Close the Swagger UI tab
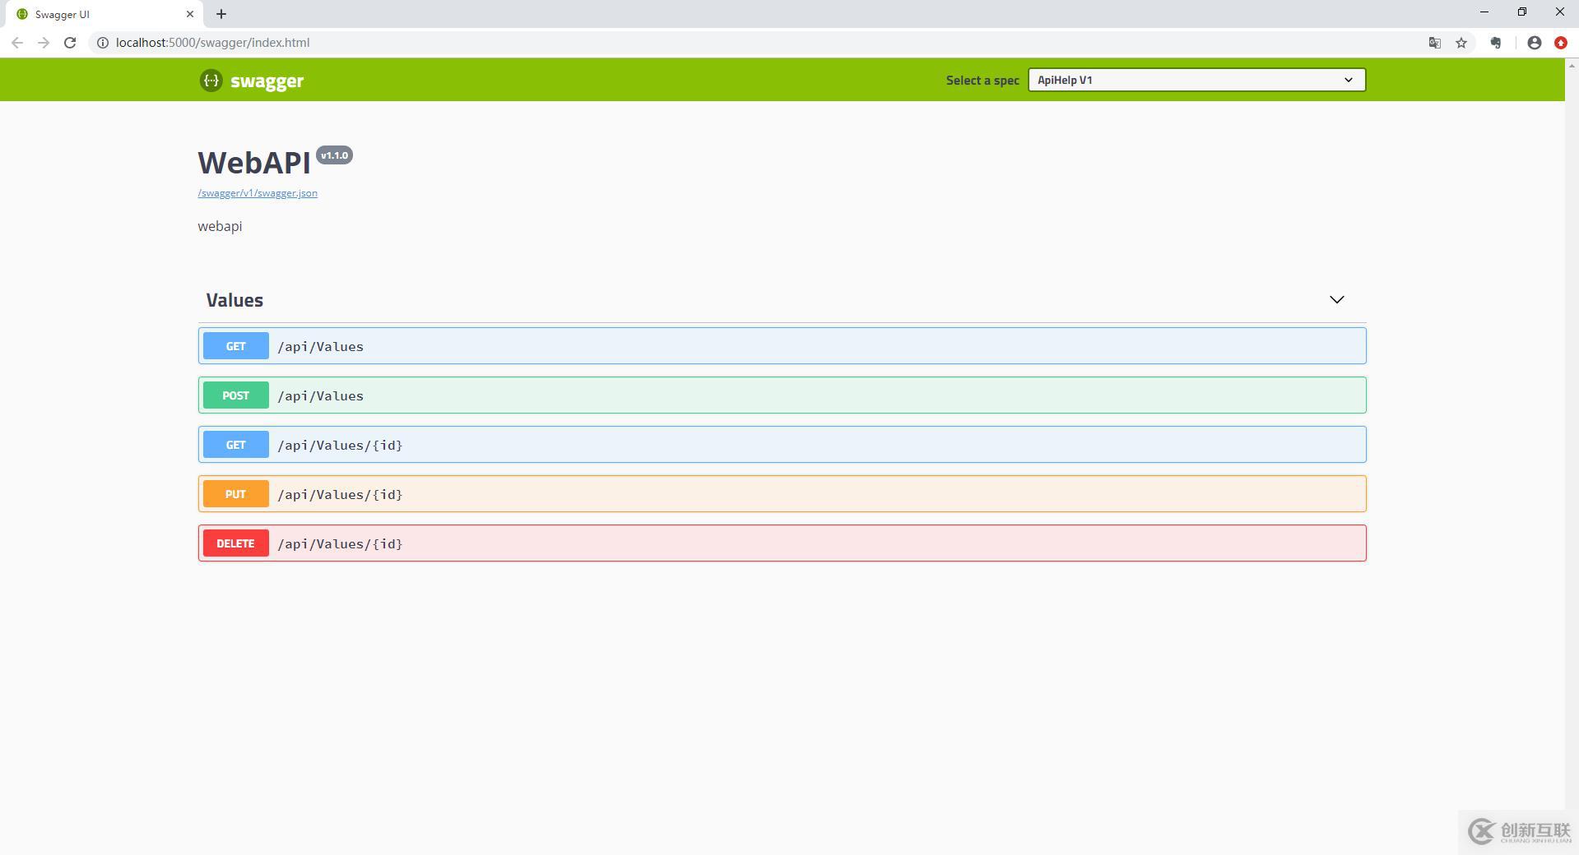1579x855 pixels. 190,14
